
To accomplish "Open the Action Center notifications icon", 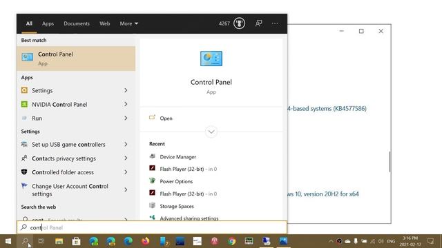I will tap(430, 241).
